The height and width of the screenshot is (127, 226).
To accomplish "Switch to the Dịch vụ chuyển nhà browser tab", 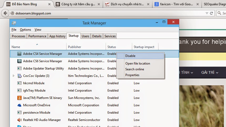I will click(x=127, y=4).
